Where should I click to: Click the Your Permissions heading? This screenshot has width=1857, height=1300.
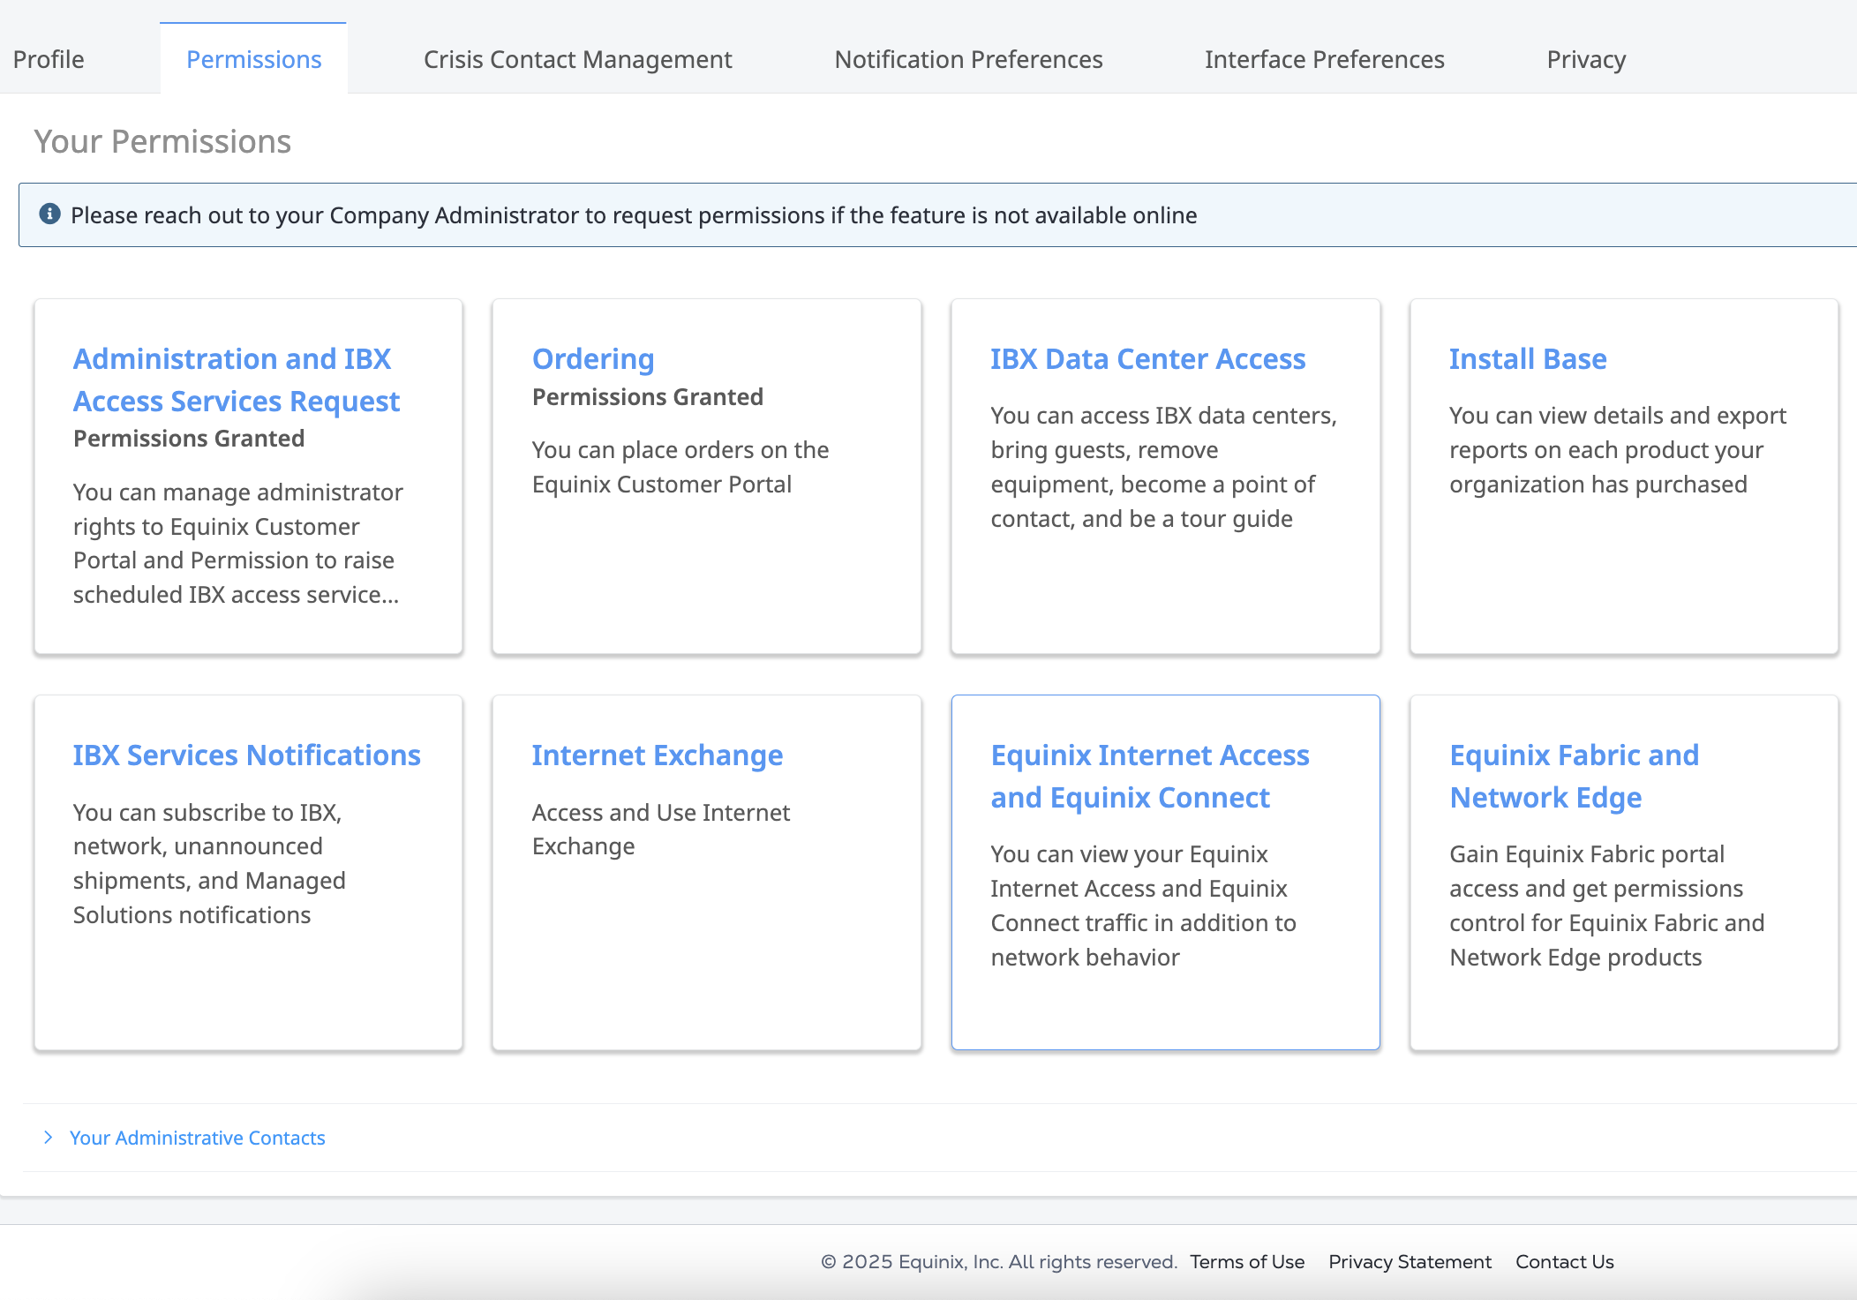(162, 141)
